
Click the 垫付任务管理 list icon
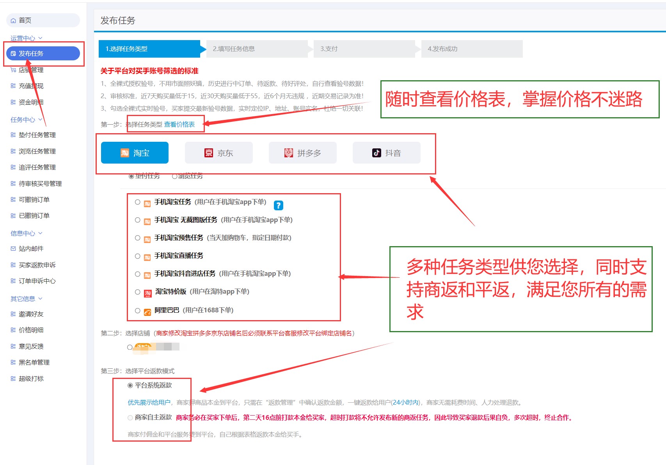(x=13, y=135)
